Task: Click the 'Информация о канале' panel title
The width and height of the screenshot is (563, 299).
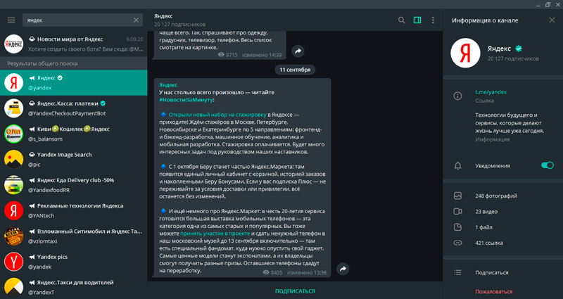Action: 485,20
